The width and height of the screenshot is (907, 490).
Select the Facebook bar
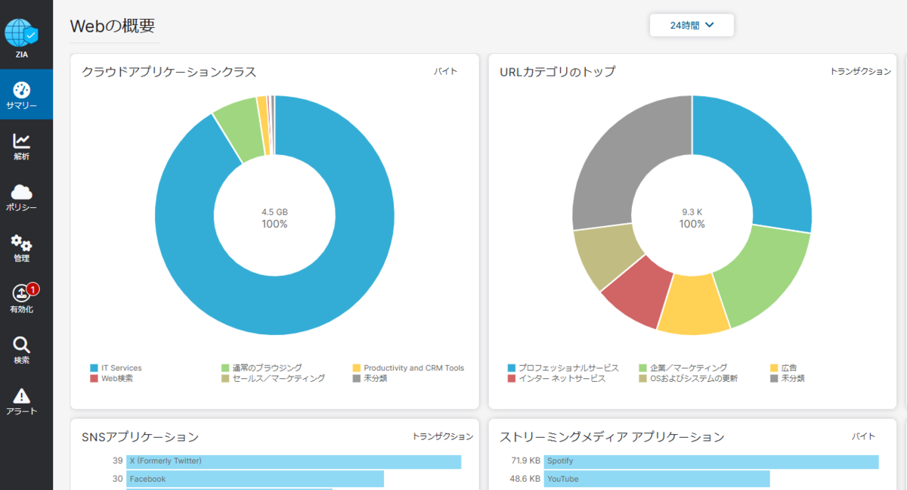(255, 479)
